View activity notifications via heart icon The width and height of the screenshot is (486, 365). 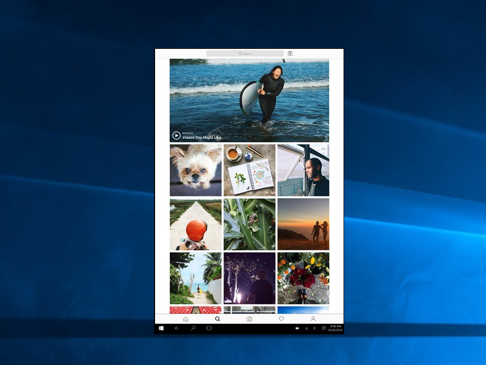click(281, 318)
